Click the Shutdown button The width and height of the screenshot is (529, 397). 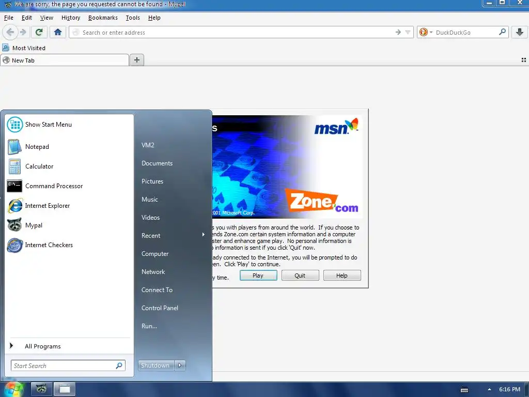pyautogui.click(x=156, y=365)
